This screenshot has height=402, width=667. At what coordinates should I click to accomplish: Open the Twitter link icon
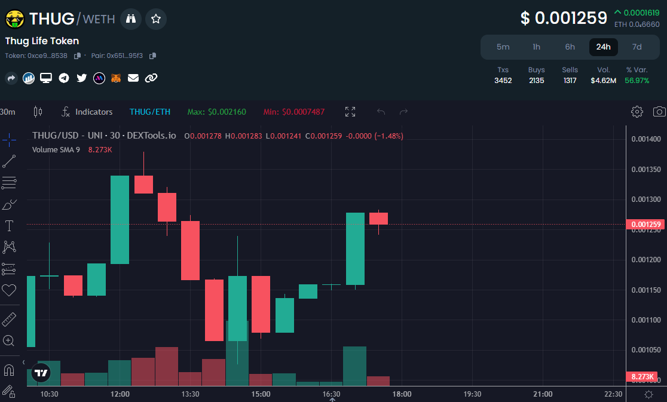81,78
